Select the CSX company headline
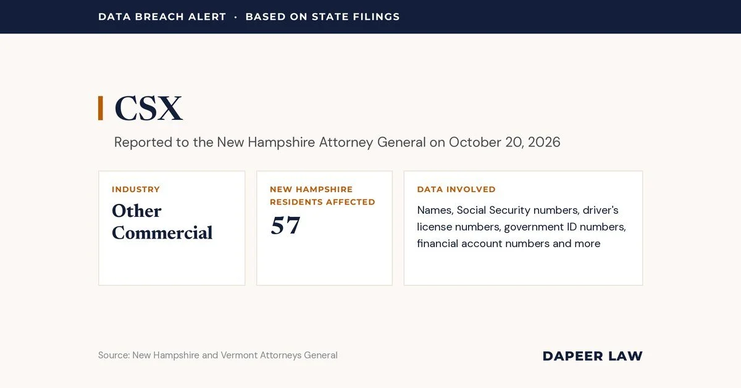Viewport: 741px width, 388px height. 149,109
